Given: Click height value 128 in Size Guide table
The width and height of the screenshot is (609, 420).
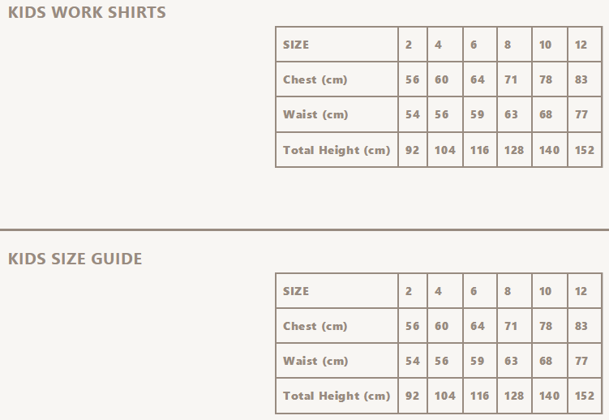Looking at the screenshot, I should click(514, 396).
